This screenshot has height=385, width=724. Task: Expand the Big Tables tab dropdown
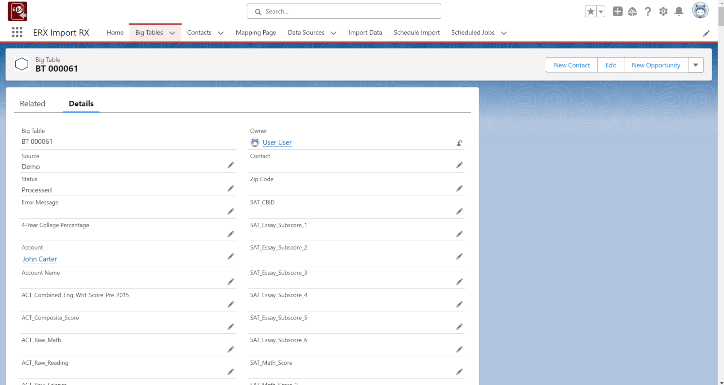coord(172,33)
